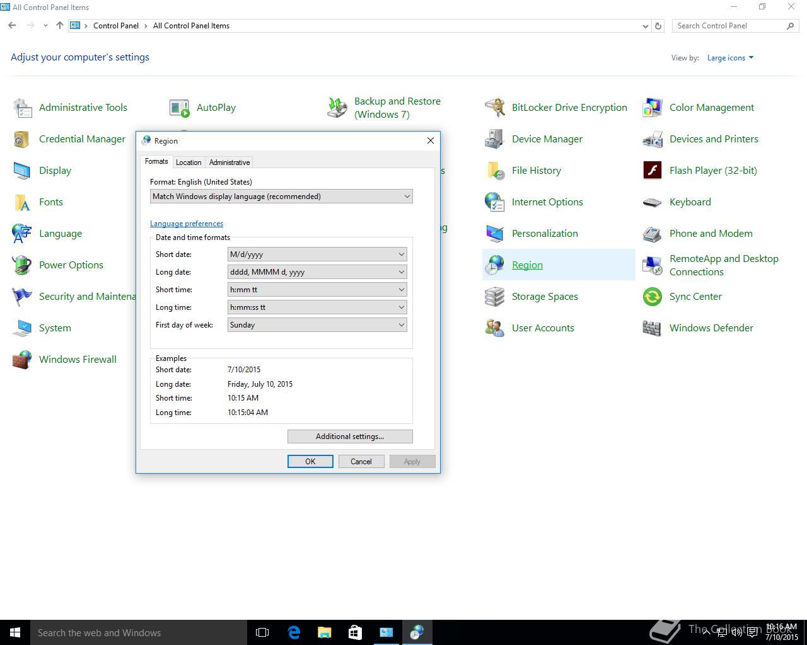This screenshot has height=645, width=807.
Task: Open RemoteApp and Desktop Connections icon
Action: coord(653,265)
